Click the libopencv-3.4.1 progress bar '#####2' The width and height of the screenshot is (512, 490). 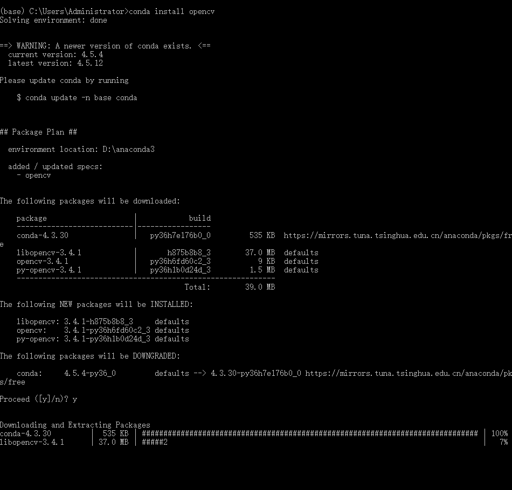(155, 443)
